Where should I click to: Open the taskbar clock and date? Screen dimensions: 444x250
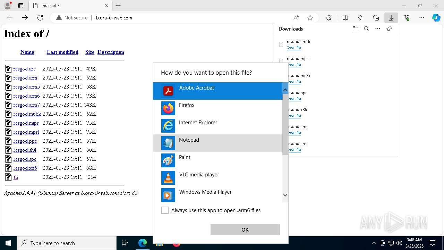[x=414, y=243]
